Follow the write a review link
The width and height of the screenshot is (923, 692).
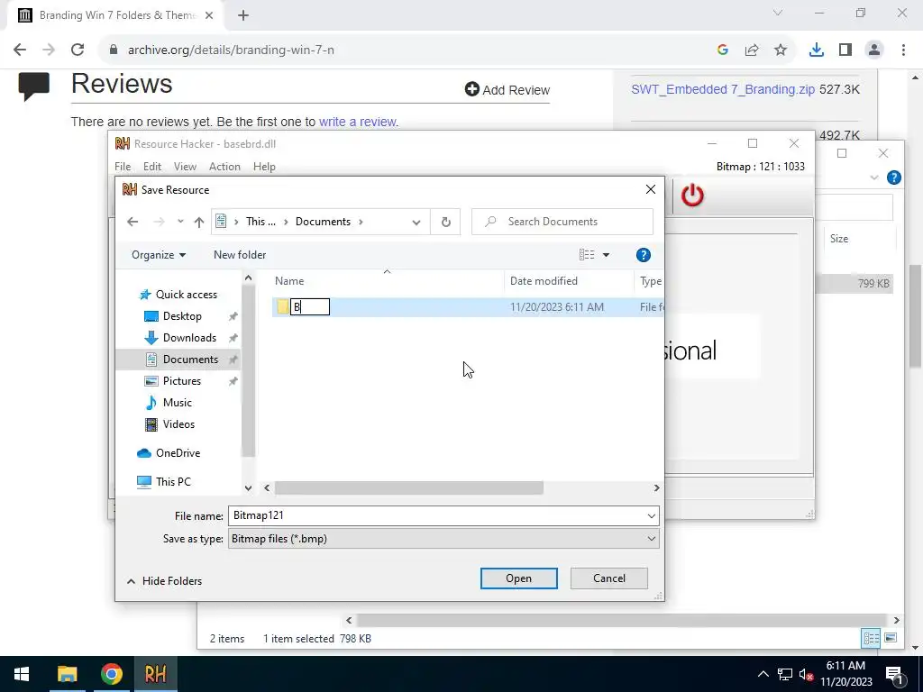coord(357,122)
